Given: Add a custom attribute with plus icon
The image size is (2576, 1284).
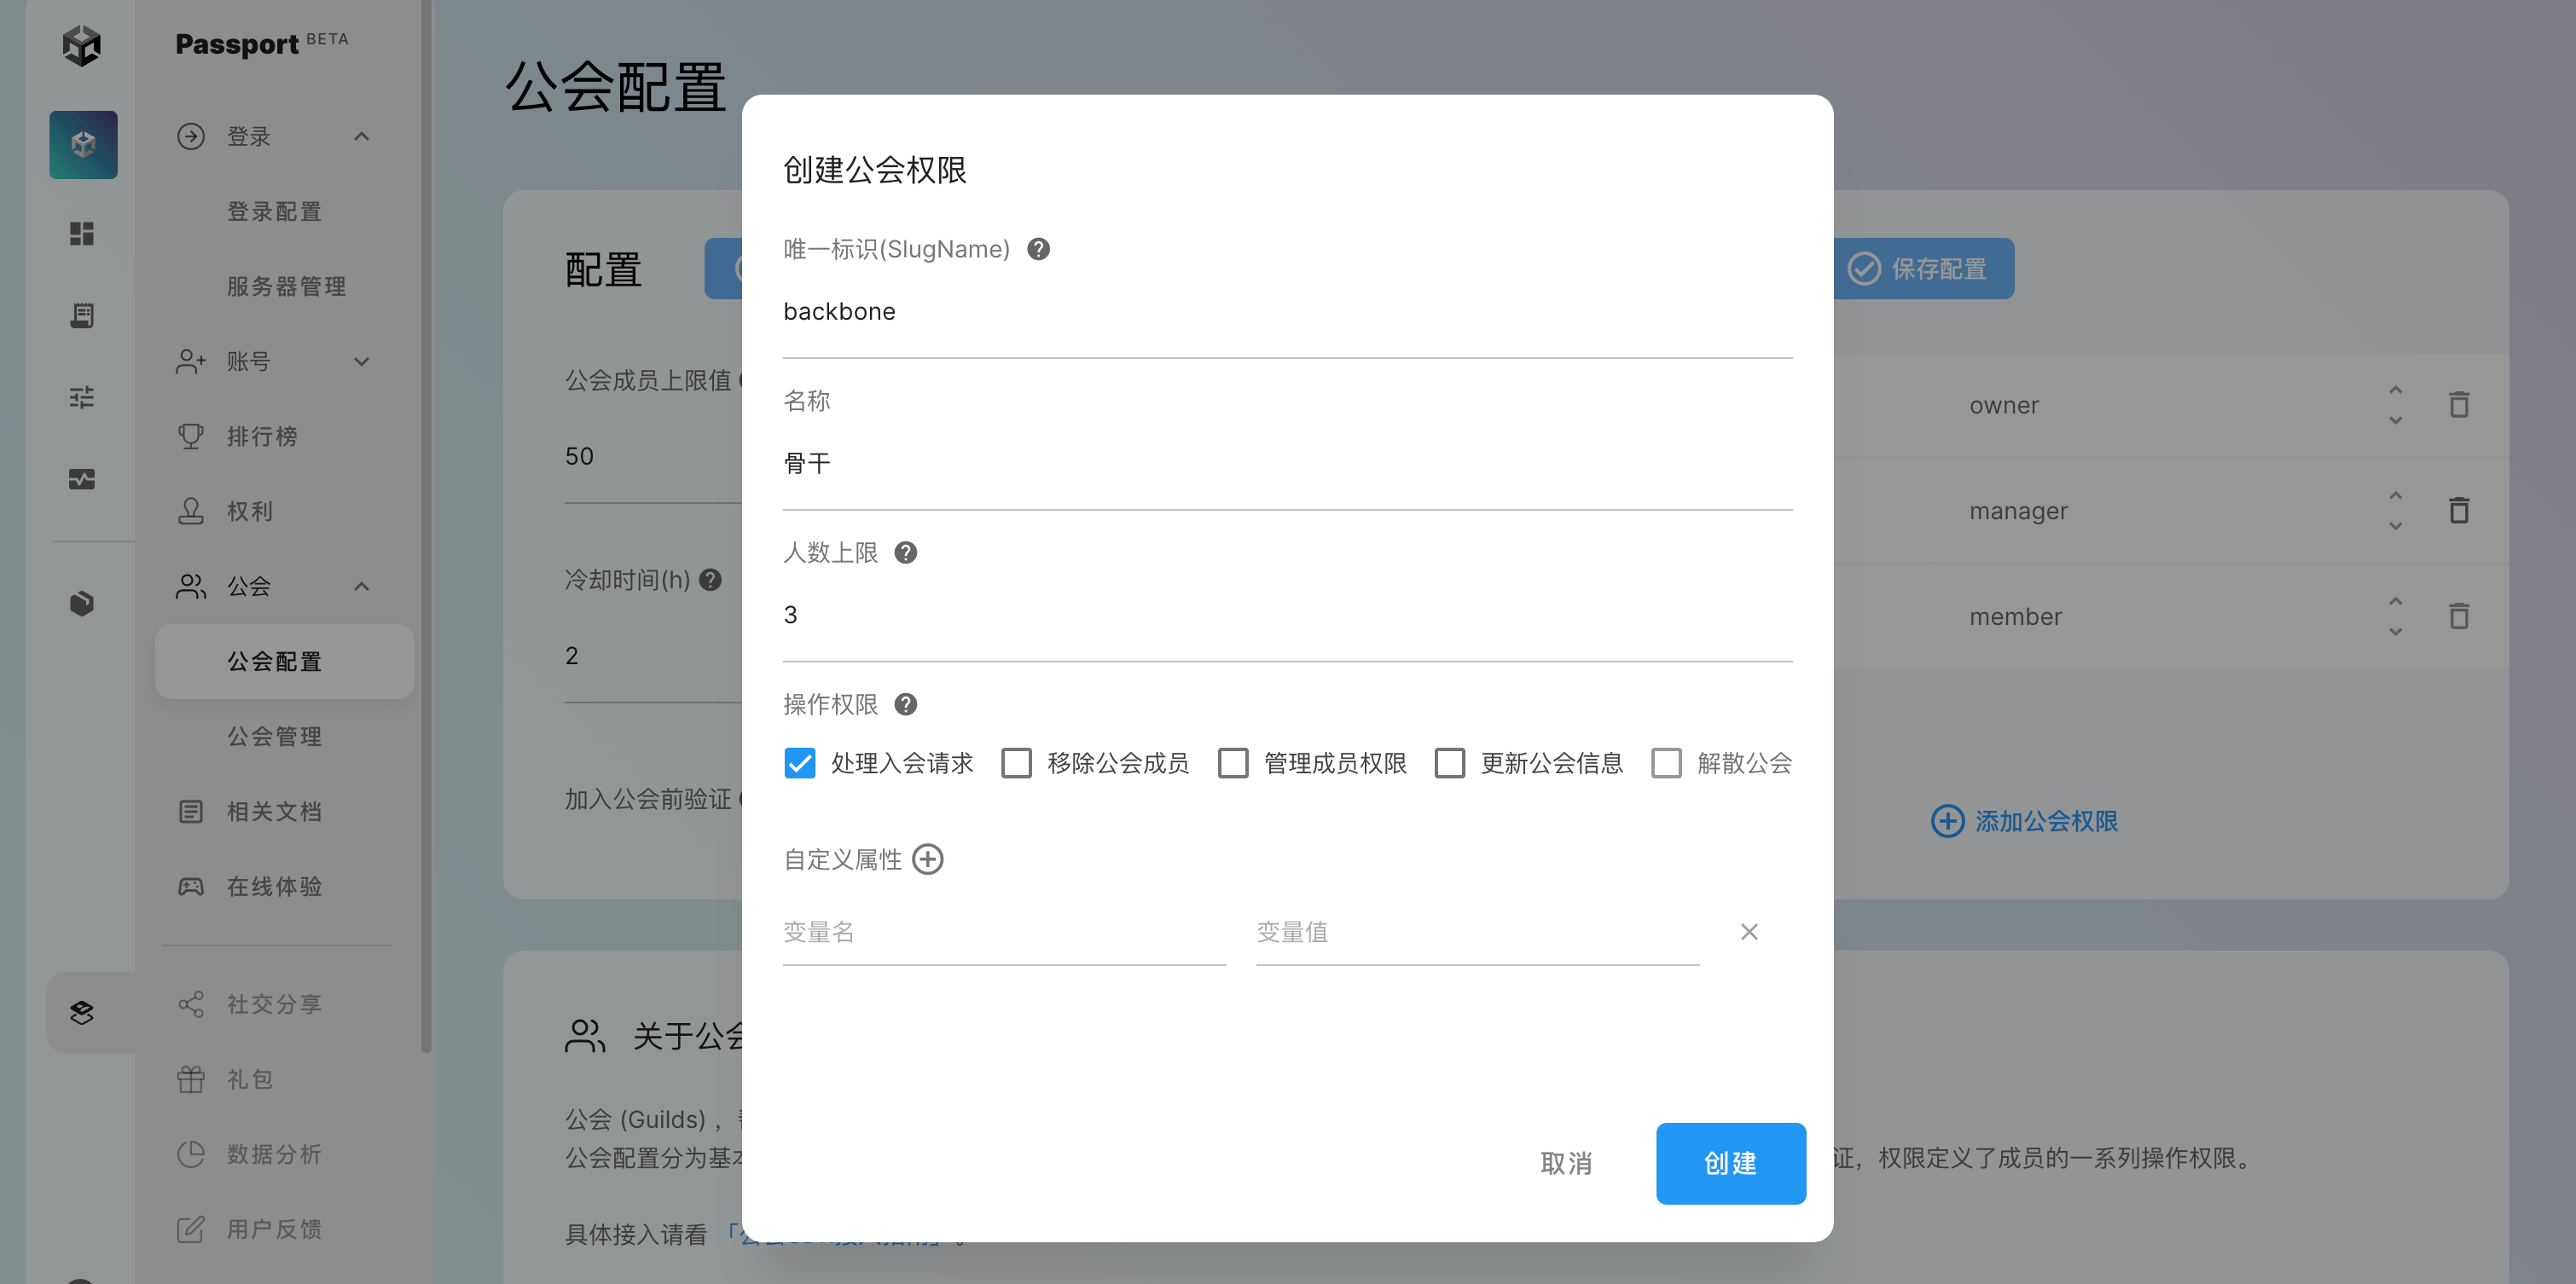Looking at the screenshot, I should pyautogui.click(x=928, y=859).
